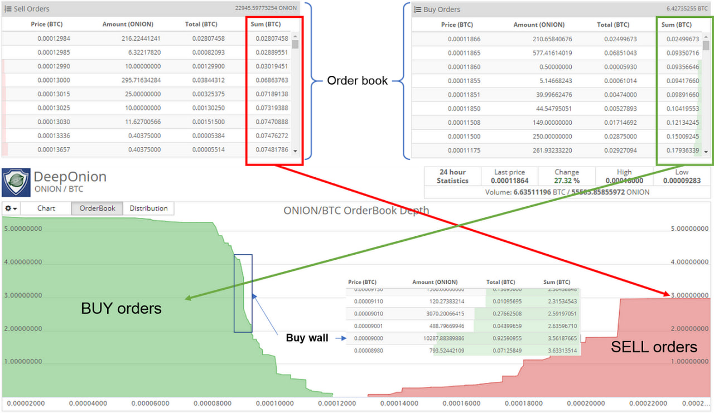Click the DeepOnion shield logo
Viewport: 714px width, 413px height.
[x=16, y=182]
